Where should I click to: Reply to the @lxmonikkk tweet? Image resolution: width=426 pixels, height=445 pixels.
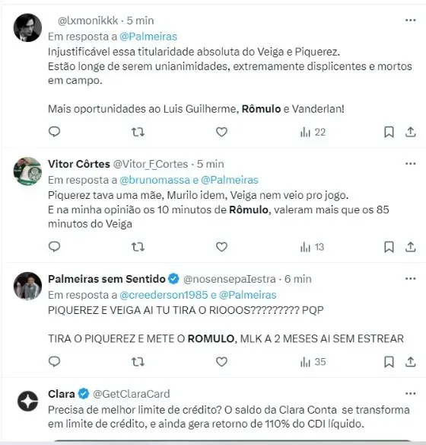[54, 132]
